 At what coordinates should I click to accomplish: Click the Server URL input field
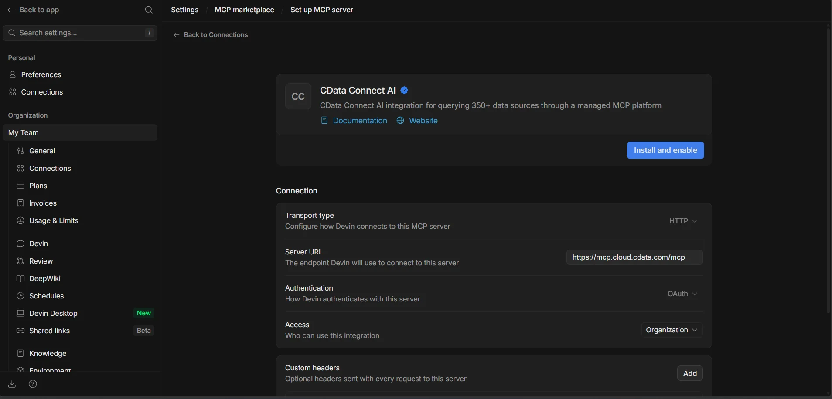coord(634,257)
